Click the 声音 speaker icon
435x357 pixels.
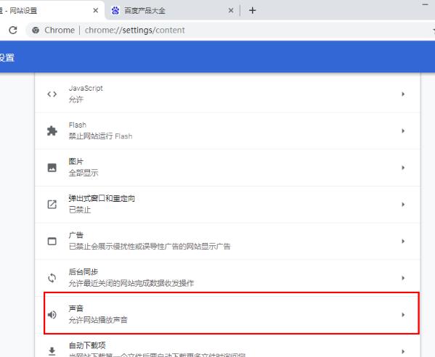(x=52, y=315)
